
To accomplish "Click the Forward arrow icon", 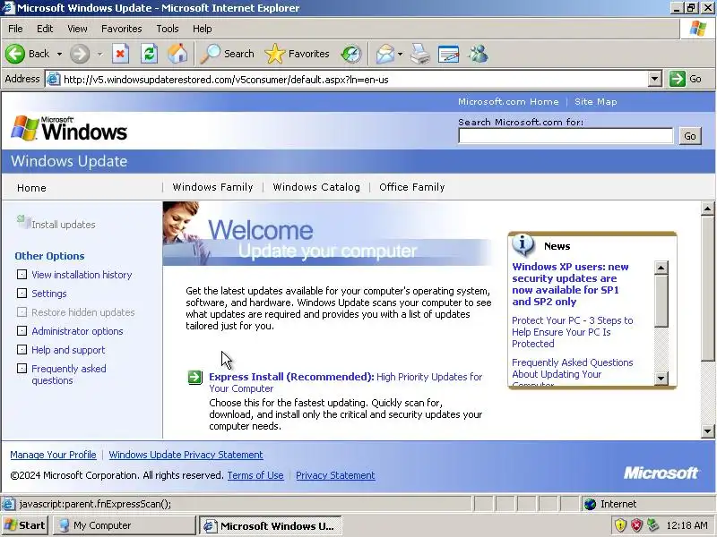I will pos(80,54).
